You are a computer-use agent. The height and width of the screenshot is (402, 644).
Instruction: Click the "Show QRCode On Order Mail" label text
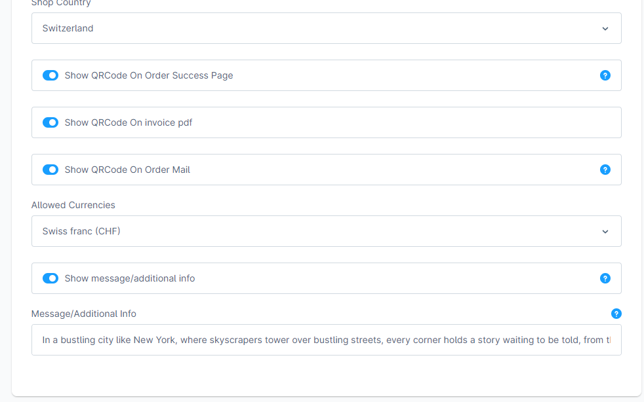click(x=127, y=170)
